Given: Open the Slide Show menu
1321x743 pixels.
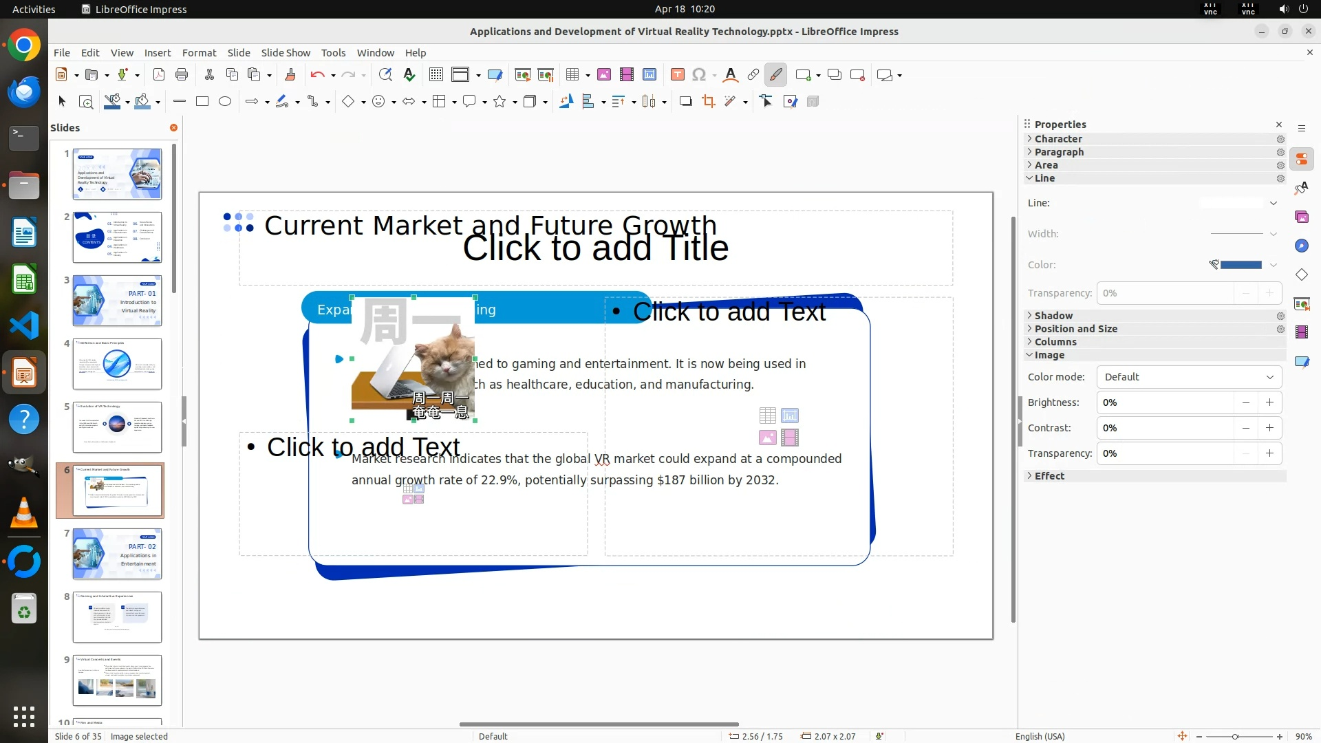Looking at the screenshot, I should click(285, 53).
